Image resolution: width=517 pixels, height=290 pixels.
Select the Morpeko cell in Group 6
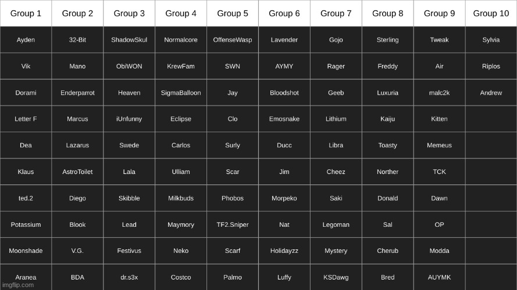click(x=284, y=198)
